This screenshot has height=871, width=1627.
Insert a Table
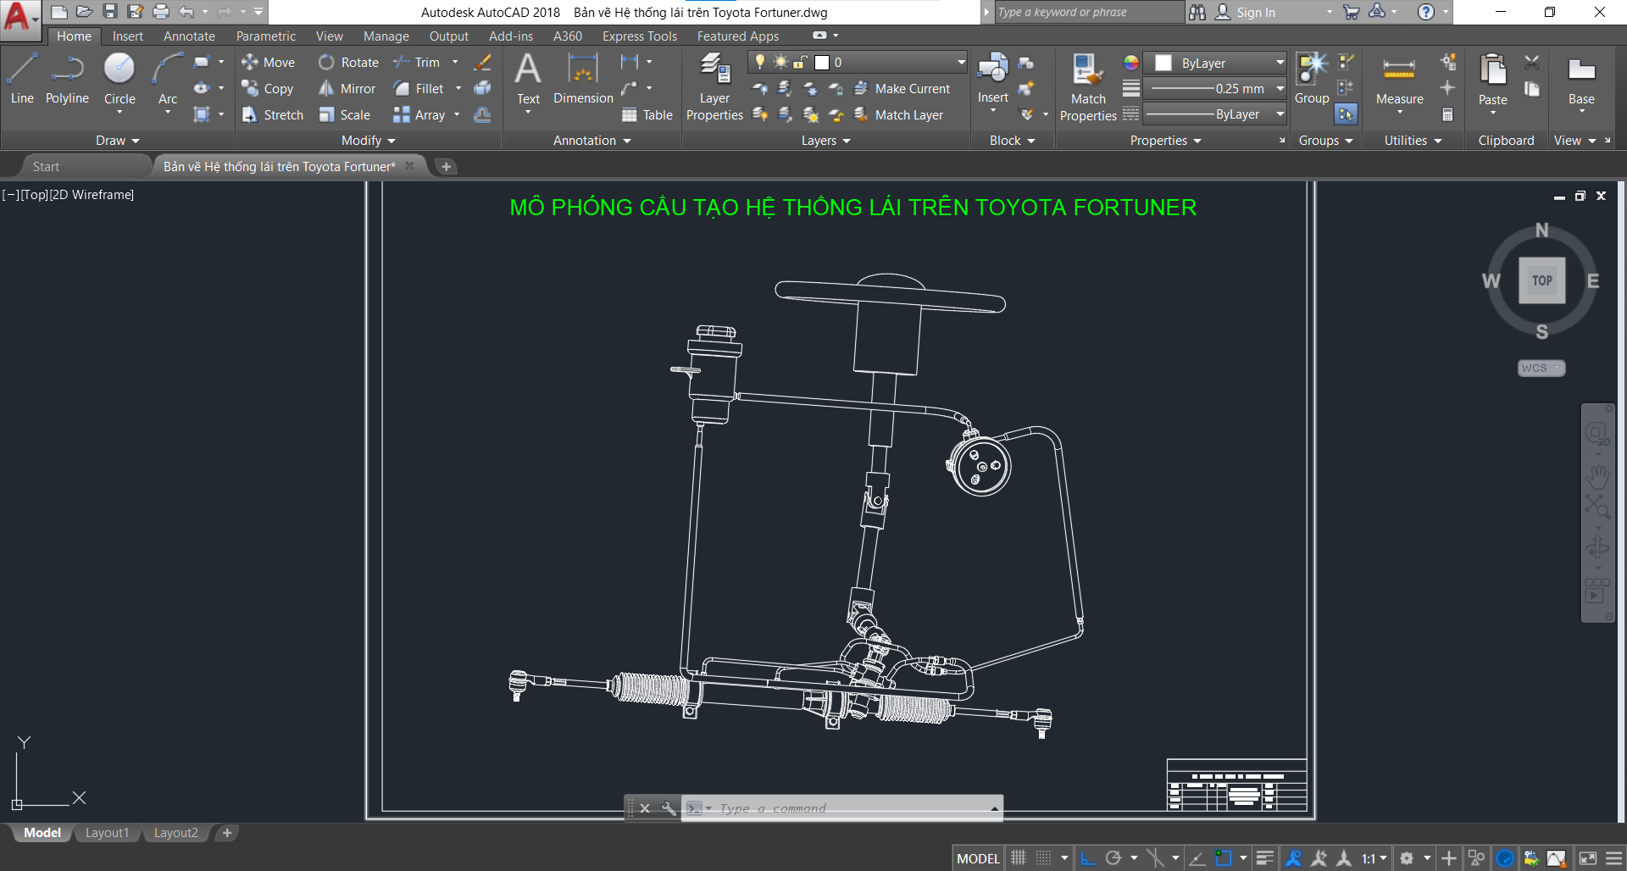coord(647,114)
